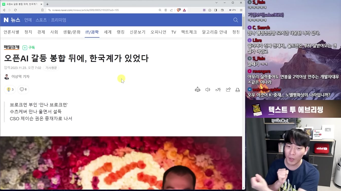Open the 사회 news category
The image size is (341, 191).
(54, 32)
